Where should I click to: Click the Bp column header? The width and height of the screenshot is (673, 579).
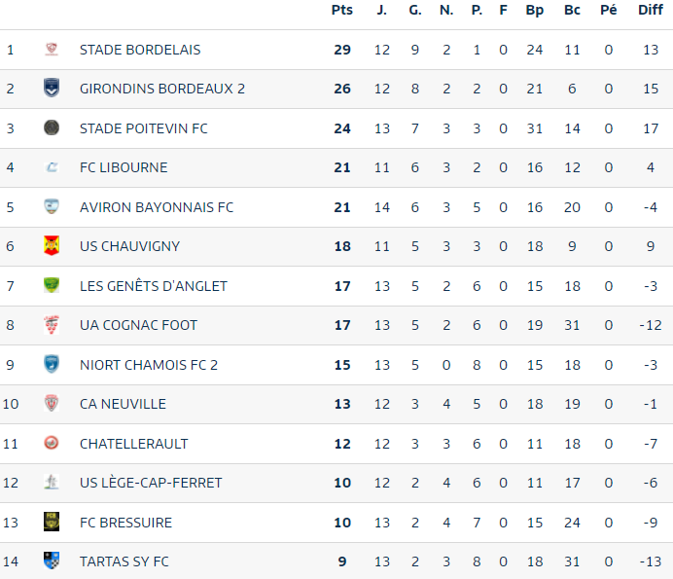click(x=535, y=10)
